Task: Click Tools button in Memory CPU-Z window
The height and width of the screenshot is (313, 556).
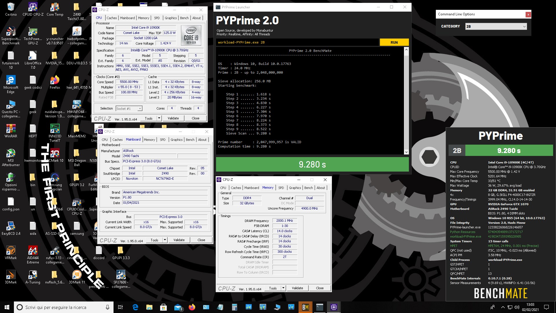Action: pos(273,288)
